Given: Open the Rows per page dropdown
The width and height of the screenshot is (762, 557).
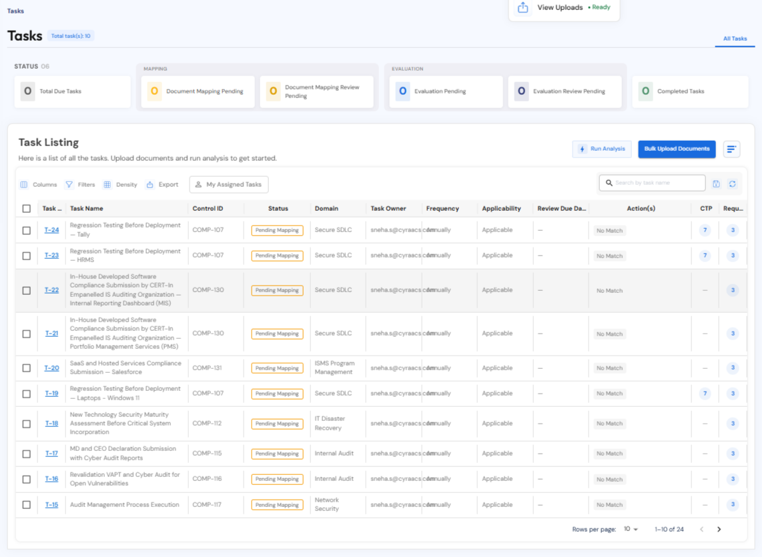Looking at the screenshot, I should (x=631, y=529).
